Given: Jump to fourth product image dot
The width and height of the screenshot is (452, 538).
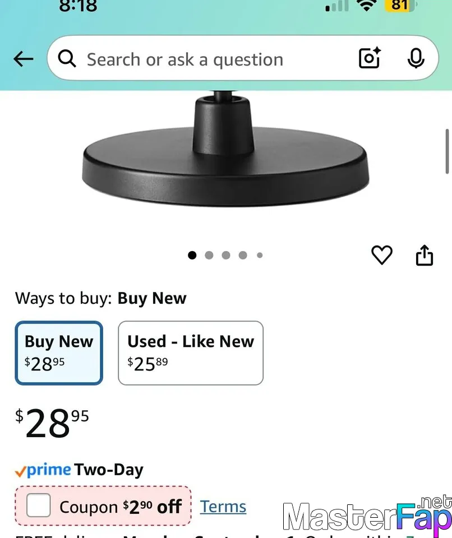Looking at the screenshot, I should [243, 256].
